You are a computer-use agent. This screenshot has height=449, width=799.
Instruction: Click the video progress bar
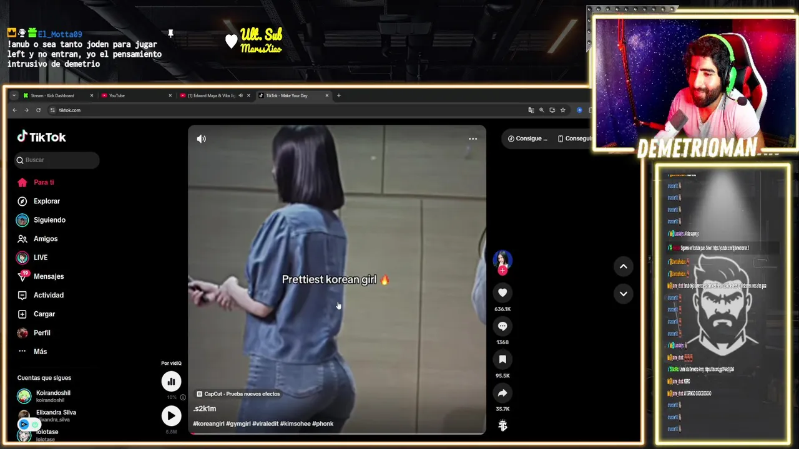coord(337,433)
